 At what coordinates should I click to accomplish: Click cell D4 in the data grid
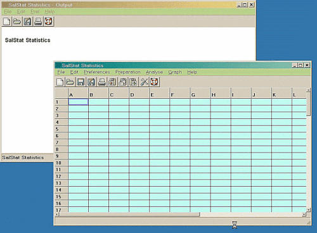click(x=139, y=122)
